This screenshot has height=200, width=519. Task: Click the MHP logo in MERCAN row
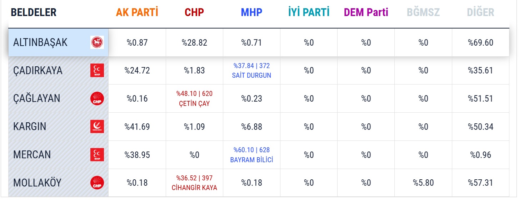(97, 155)
